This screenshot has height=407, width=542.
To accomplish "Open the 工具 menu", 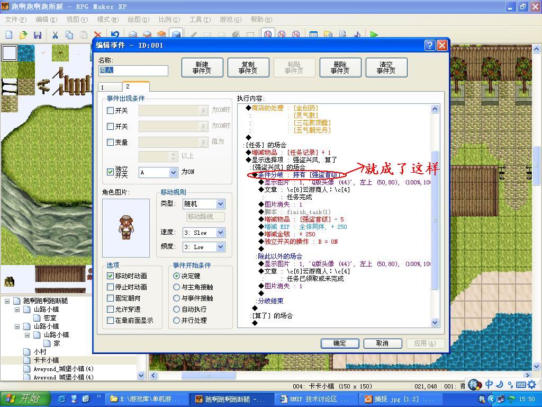I will 200,20.
